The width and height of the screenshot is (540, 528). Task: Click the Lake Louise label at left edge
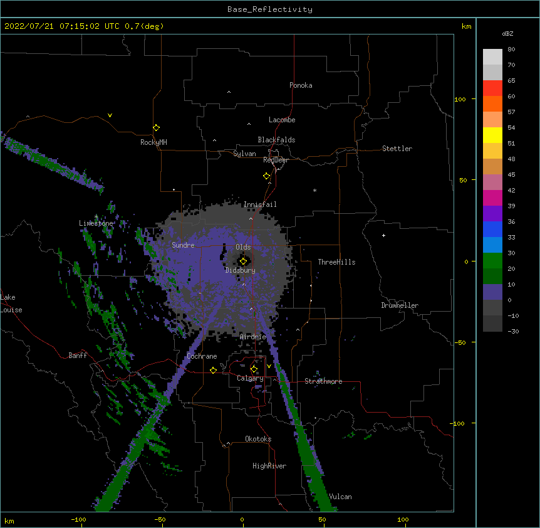11,304
